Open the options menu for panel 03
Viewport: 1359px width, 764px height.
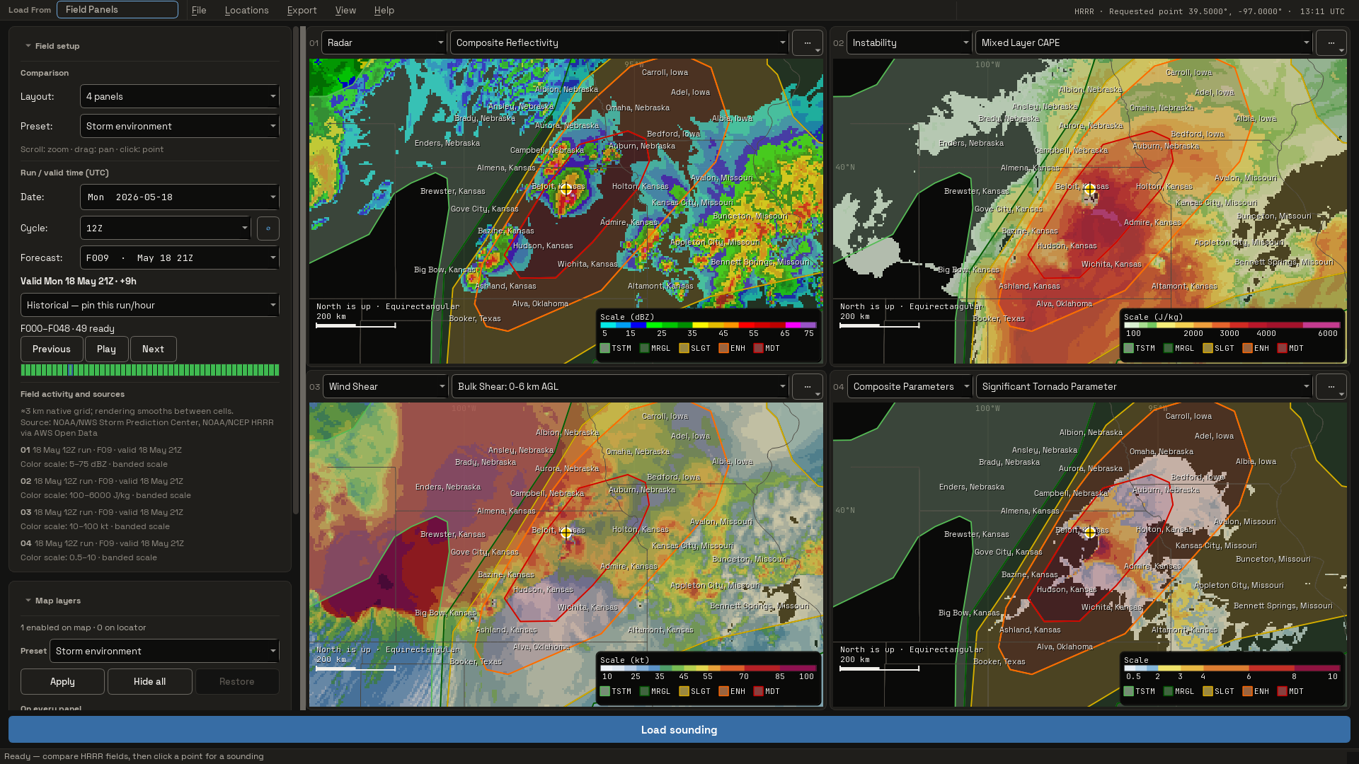pos(807,387)
